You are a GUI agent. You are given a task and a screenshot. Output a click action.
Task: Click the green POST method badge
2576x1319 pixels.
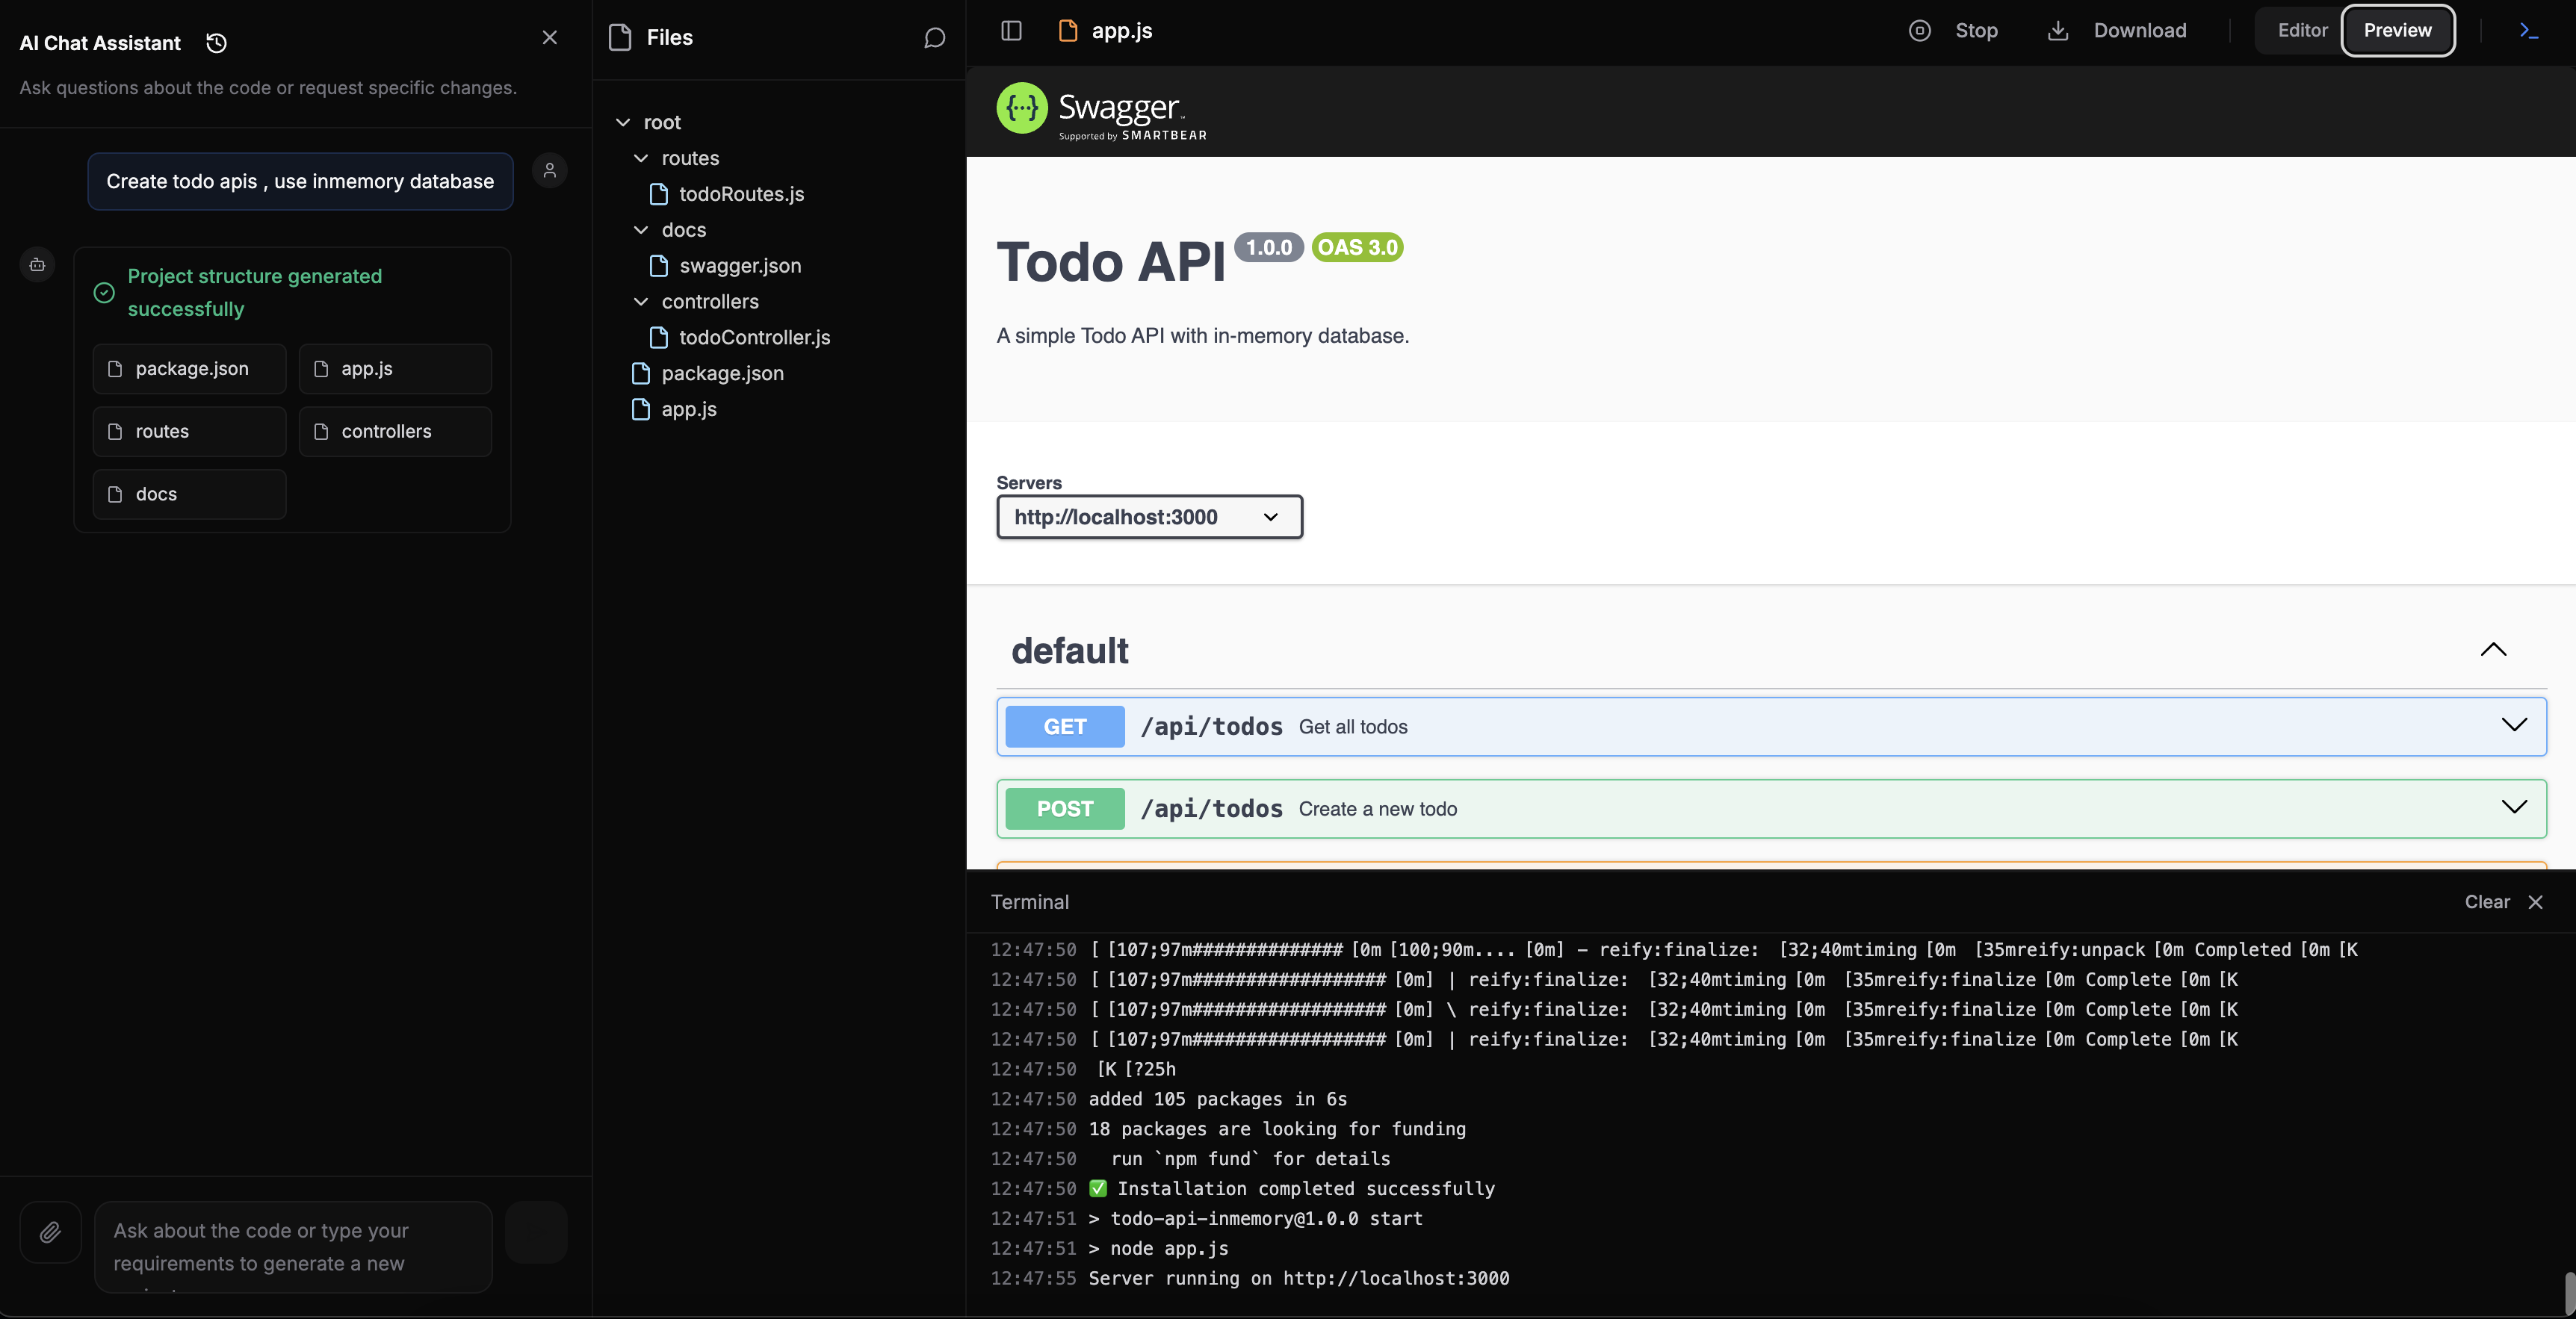coord(1064,809)
